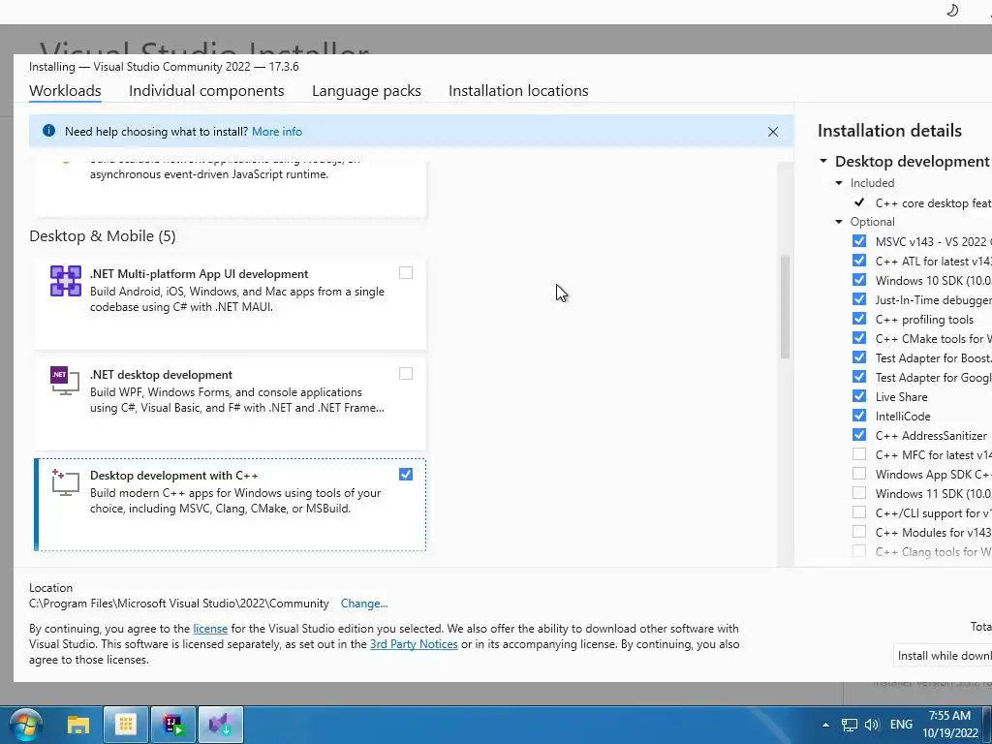Check C++ Clang tools component
This screenshot has width=992, height=744.
(858, 551)
